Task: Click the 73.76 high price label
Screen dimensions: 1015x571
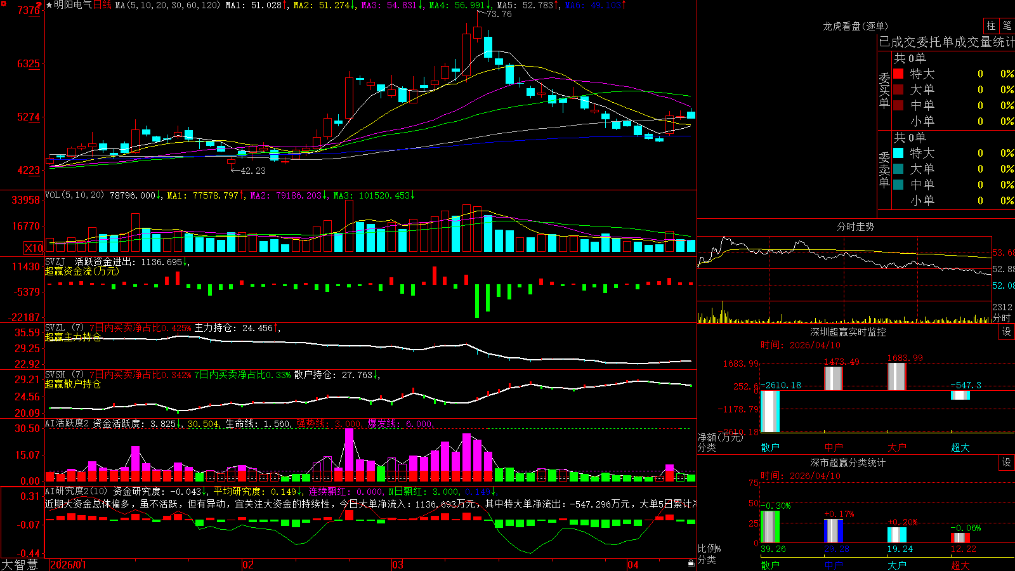Action: pos(499,14)
